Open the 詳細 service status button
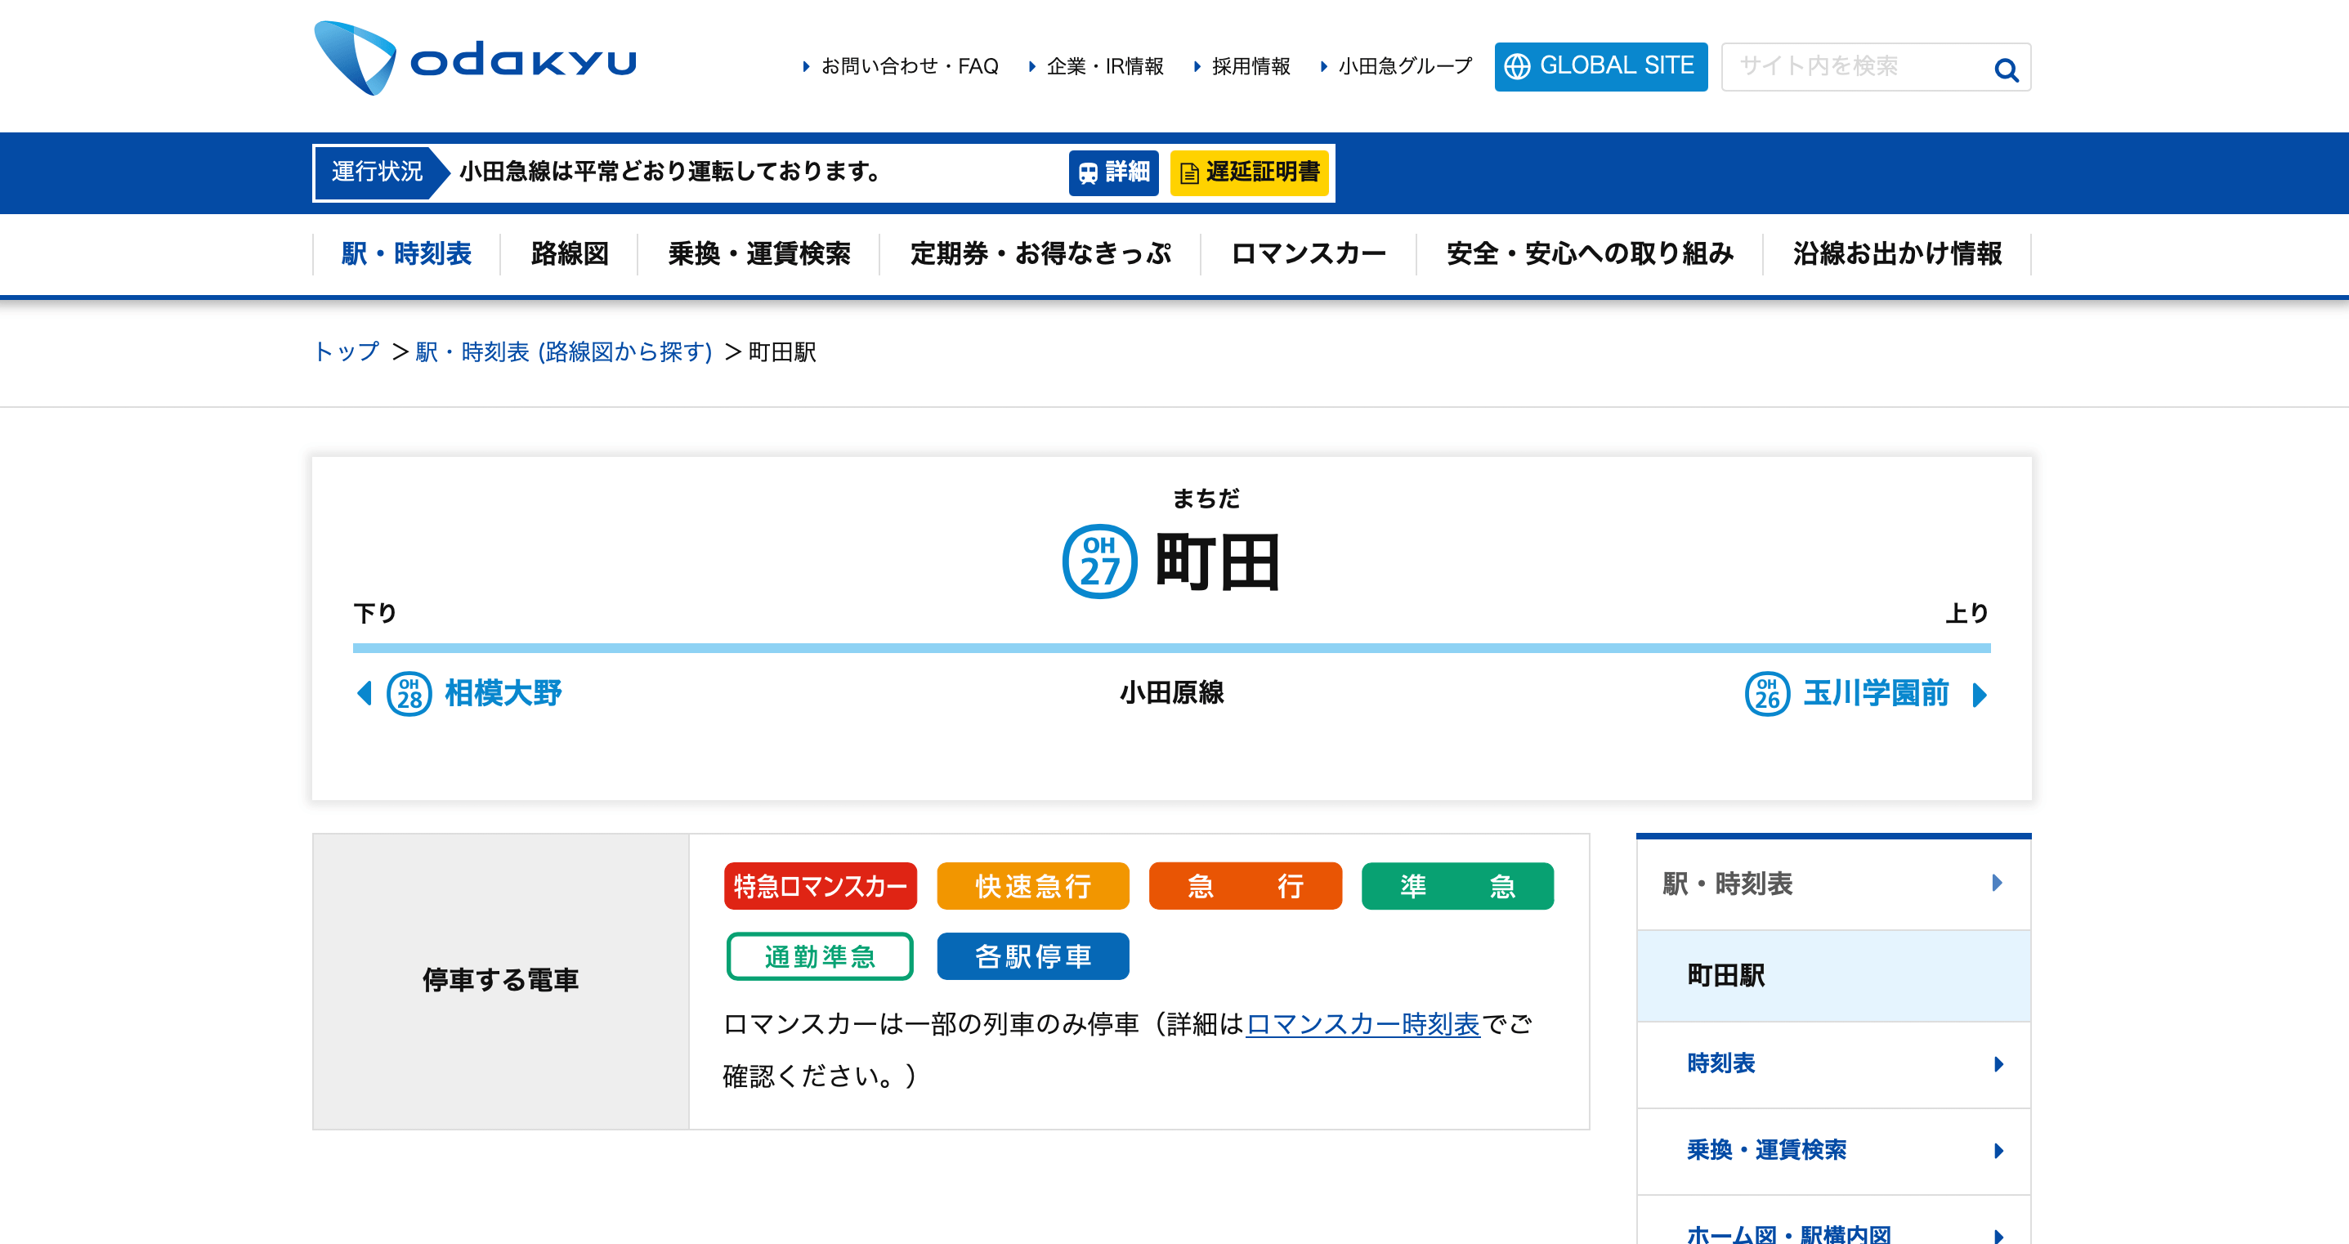 (x=1113, y=172)
